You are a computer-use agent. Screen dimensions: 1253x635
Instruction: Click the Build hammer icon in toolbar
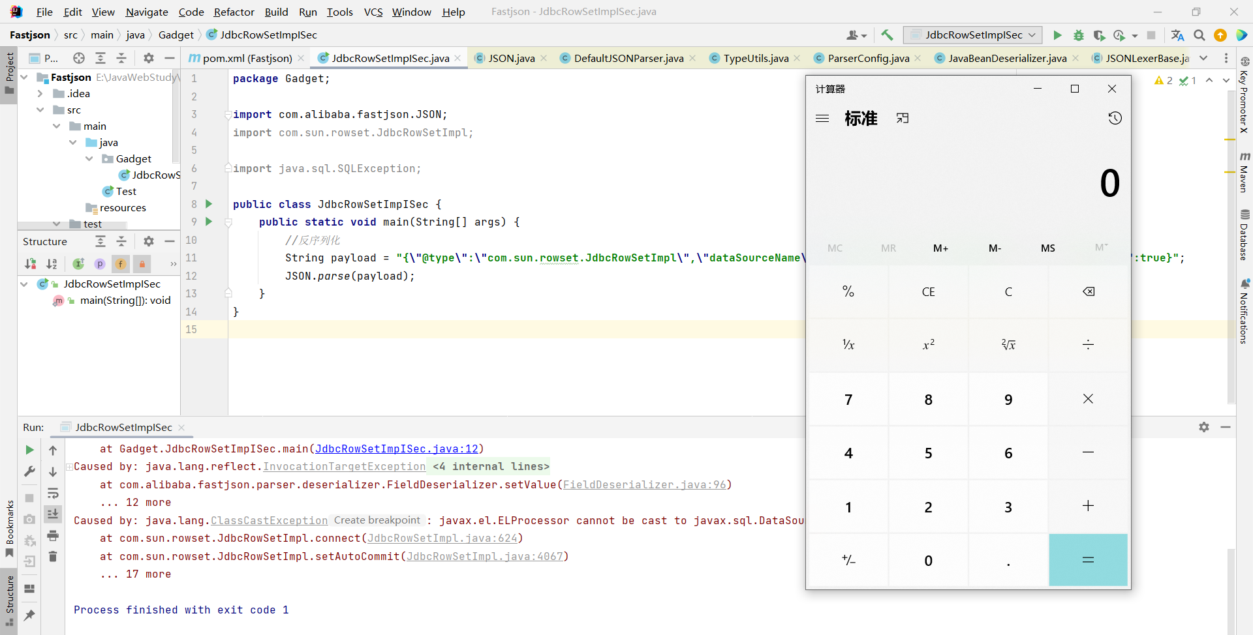click(887, 35)
